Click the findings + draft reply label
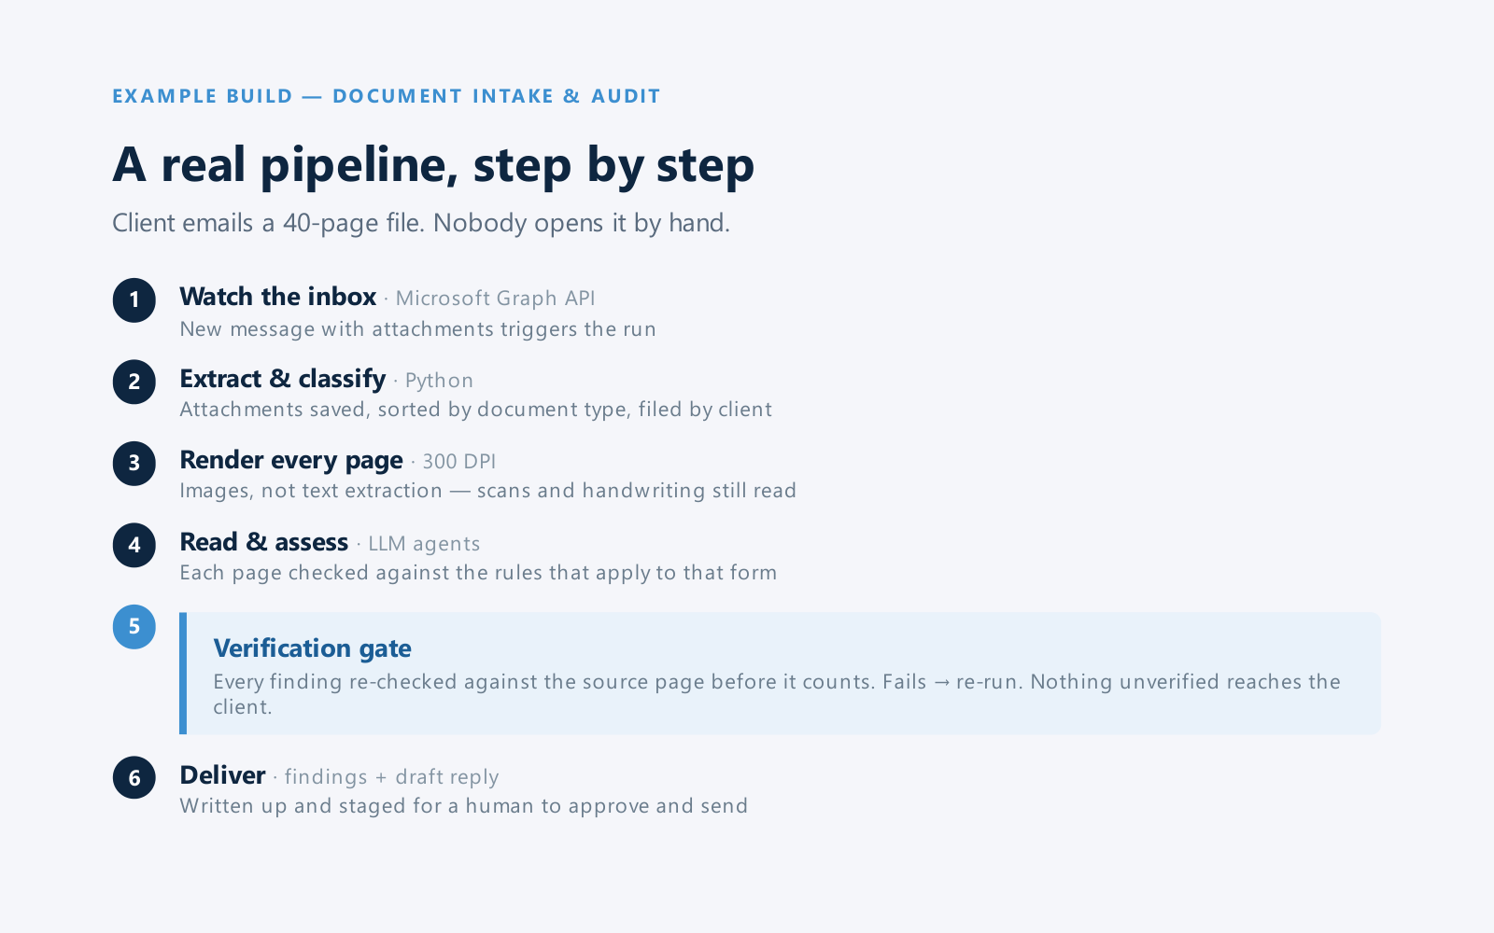1494x933 pixels. [x=392, y=777]
